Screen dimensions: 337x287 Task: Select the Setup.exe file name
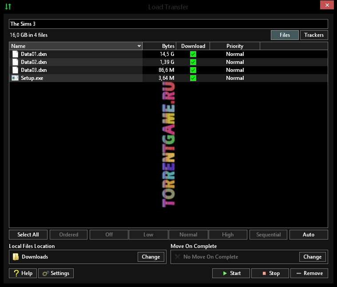(32, 78)
